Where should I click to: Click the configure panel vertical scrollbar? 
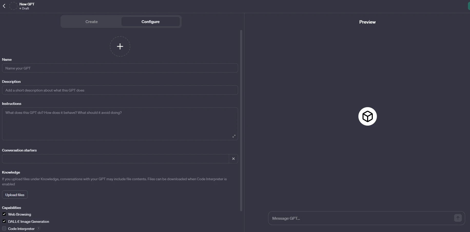click(x=241, y=120)
